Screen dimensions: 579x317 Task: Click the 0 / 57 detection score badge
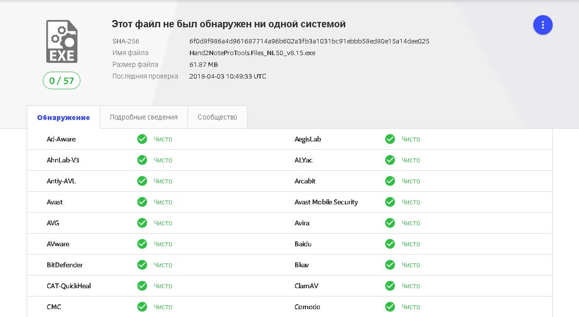coord(62,80)
